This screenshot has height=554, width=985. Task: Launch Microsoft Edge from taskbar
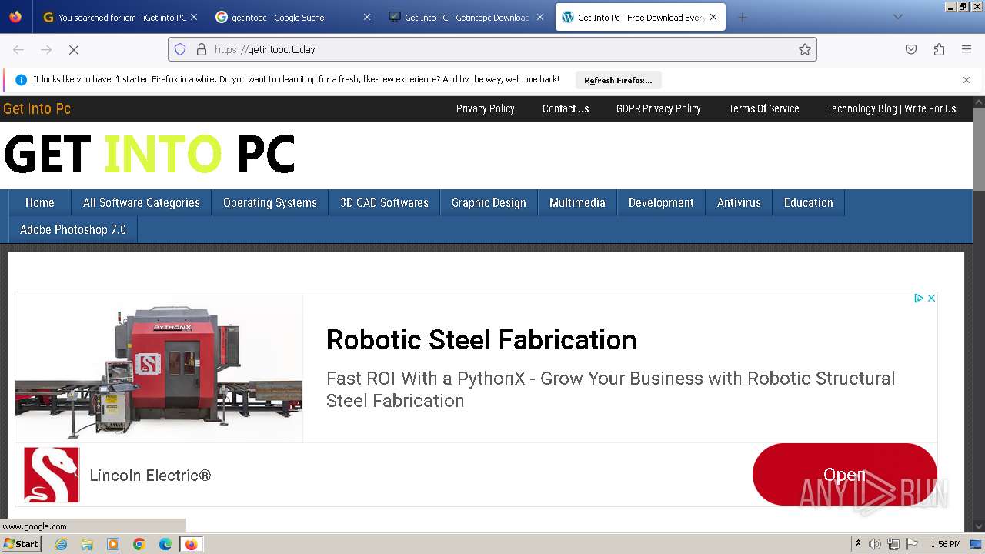(165, 544)
